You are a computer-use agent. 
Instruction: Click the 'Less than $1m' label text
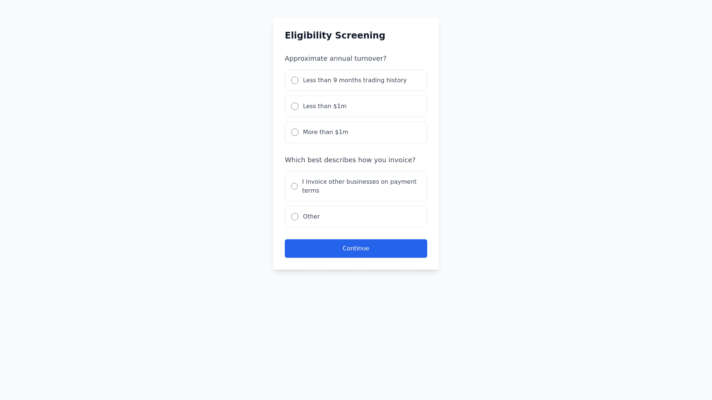coord(324,106)
